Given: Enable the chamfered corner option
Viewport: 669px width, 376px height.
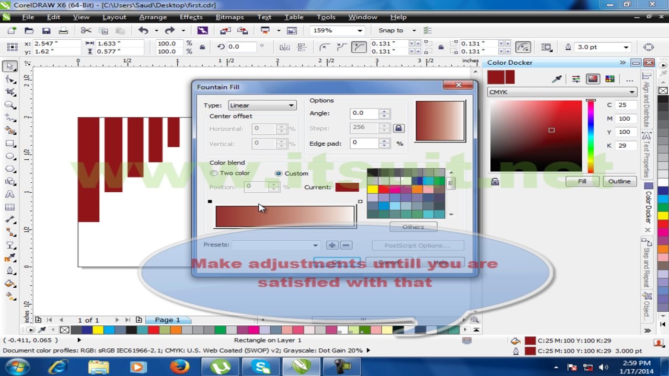Looking at the screenshot, I should pos(359,47).
